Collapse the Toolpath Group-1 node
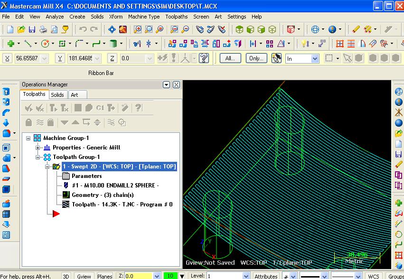Image resolution: width=404 pixels, height=279 pixels. click(38, 157)
